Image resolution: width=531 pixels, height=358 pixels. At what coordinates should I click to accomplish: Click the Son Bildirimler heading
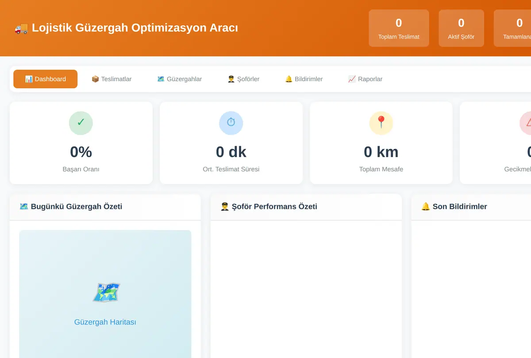[454, 207]
